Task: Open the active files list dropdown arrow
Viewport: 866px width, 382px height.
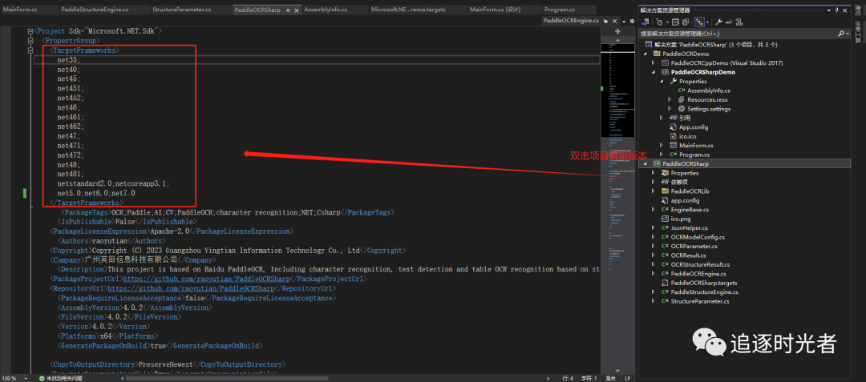Action: [624, 22]
